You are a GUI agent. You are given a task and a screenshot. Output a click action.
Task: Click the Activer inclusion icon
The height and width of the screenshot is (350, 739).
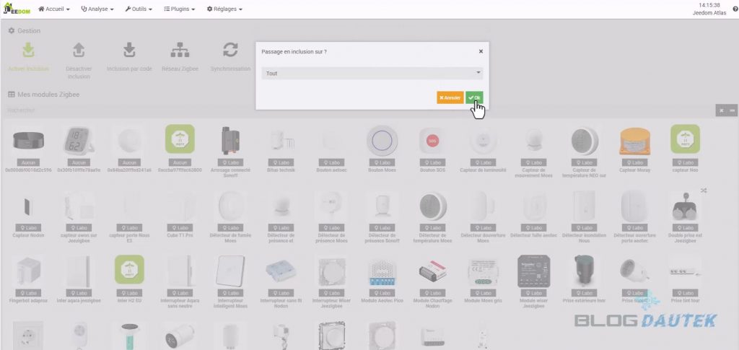[x=28, y=50]
